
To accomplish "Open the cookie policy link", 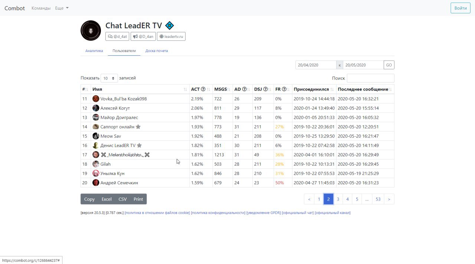I will pos(157,213).
